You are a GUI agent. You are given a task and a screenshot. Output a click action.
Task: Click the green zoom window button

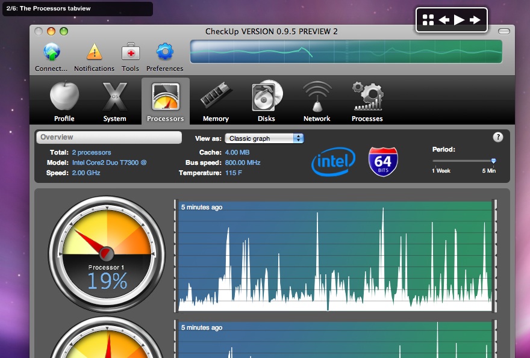coord(64,31)
